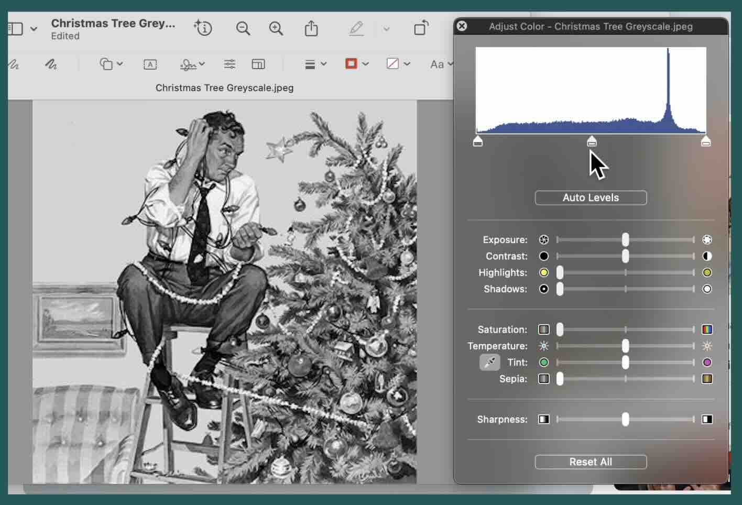Click the Rotate icon in the toolbar
Screen dimensions: 742x505
click(x=421, y=29)
